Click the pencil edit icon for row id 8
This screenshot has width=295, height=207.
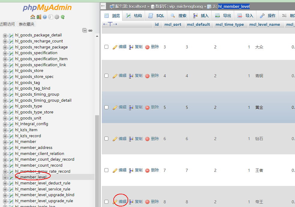tap(115, 202)
